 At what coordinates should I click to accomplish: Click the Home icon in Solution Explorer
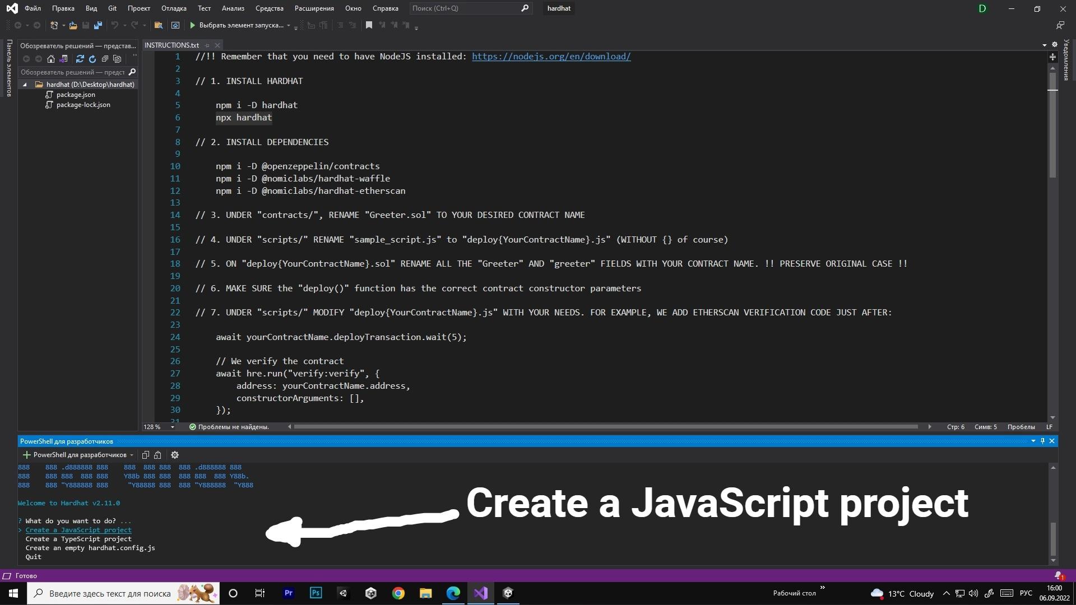pyautogui.click(x=51, y=59)
